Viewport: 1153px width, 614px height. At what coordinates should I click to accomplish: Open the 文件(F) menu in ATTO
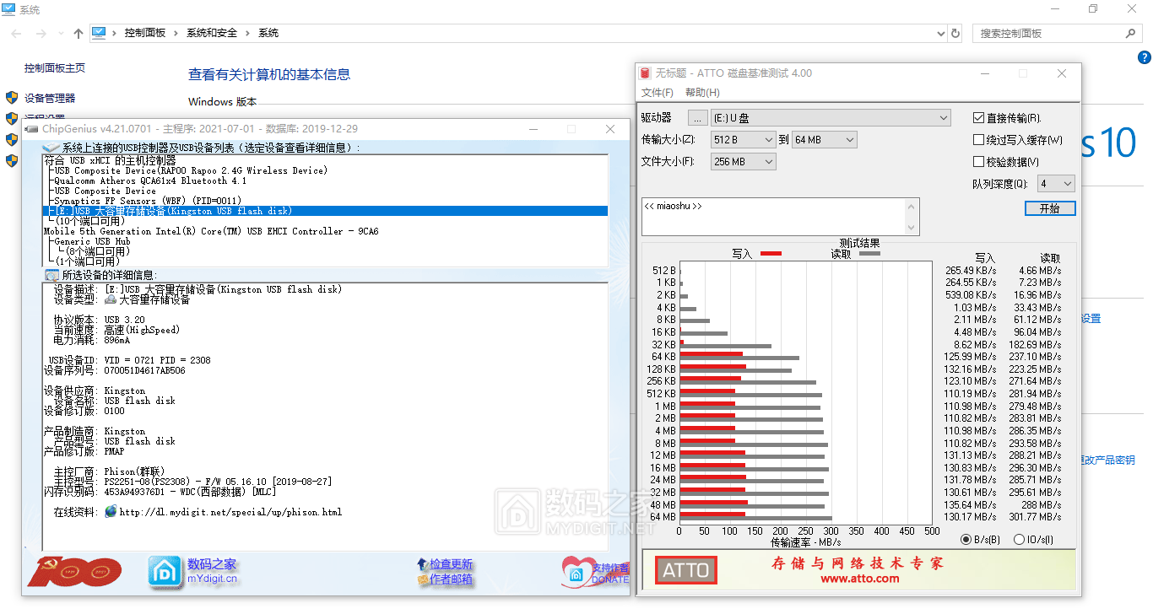tap(658, 93)
